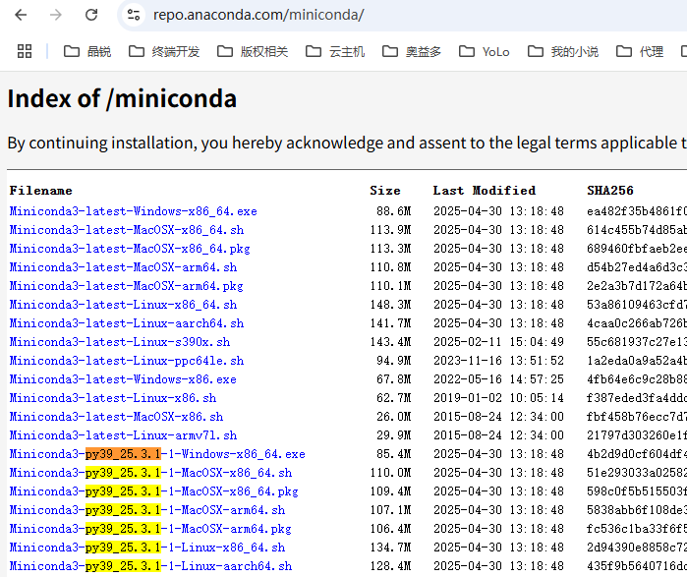Click the size value 128.4M
Viewport: 687px width, 577px height.
390,566
